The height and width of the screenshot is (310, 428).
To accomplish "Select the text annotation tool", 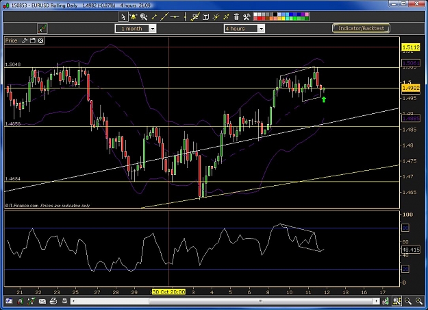I will point(205,17).
